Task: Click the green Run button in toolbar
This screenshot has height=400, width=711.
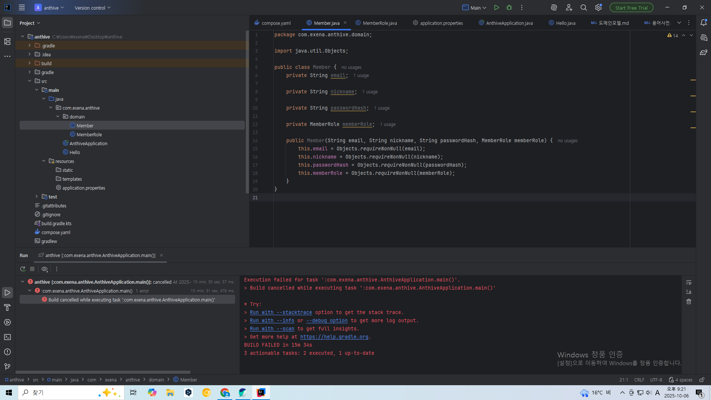Action: 497,8
